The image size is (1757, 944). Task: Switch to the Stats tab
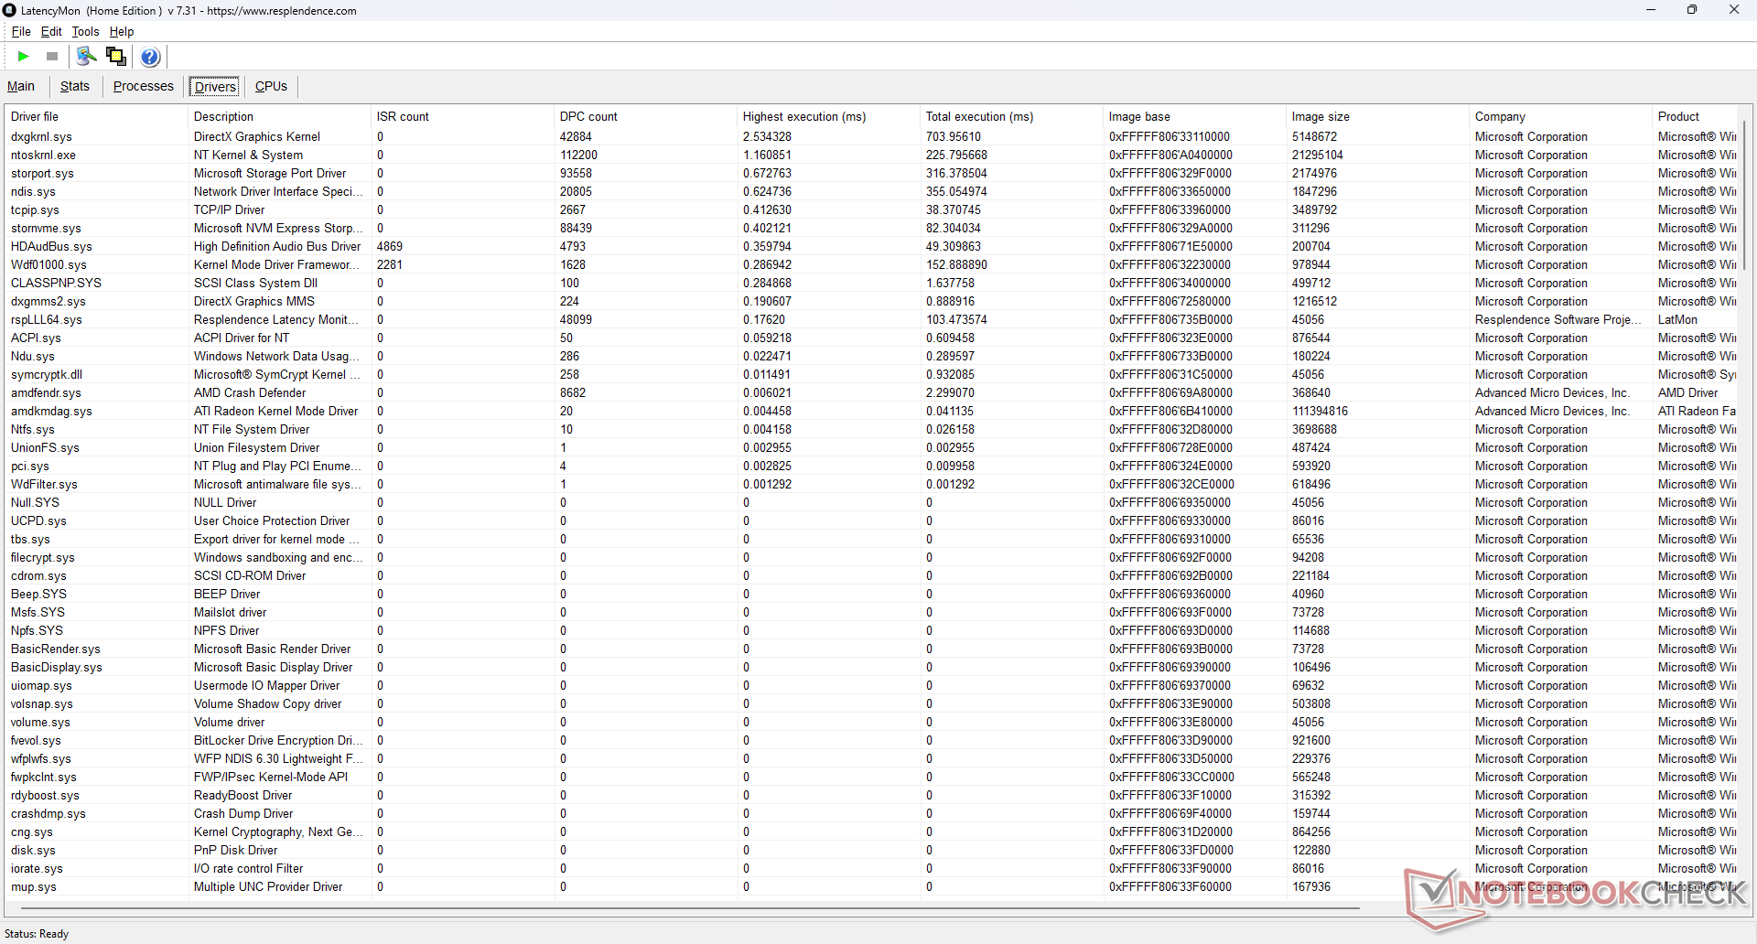[x=75, y=86]
